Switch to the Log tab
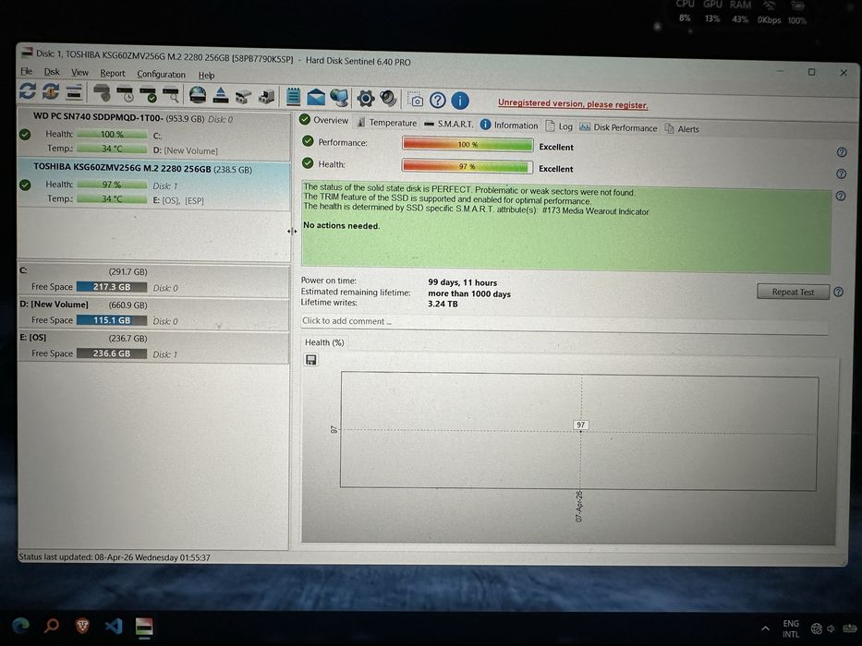Image resolution: width=862 pixels, height=646 pixels. (559, 126)
